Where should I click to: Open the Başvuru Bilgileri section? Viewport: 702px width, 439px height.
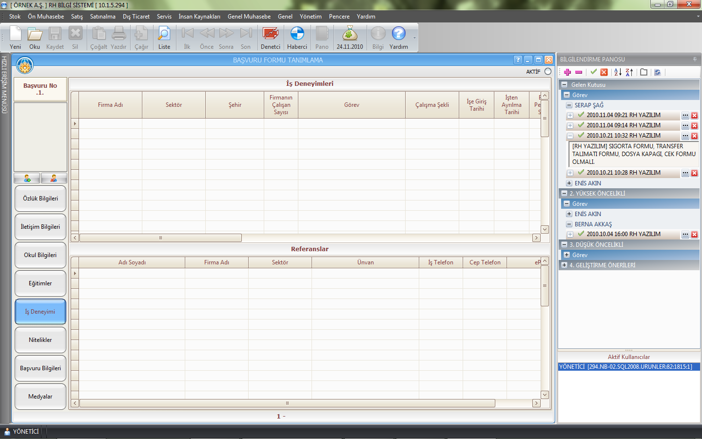[x=40, y=368]
